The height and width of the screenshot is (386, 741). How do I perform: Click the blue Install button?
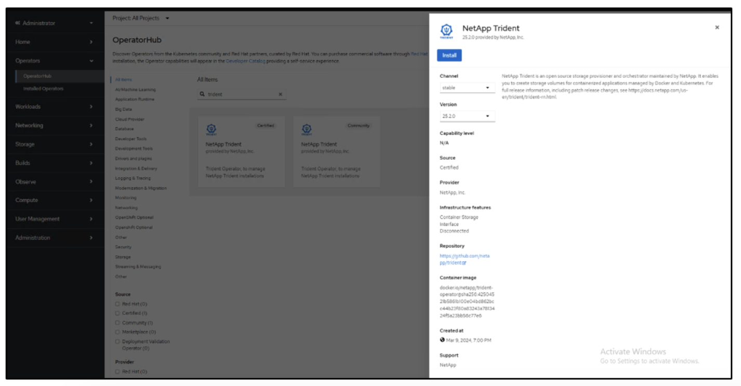point(449,56)
